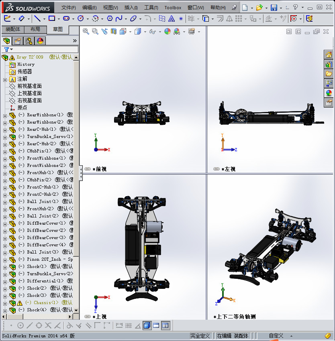Select the Sketch tool icon
This screenshot has width=335, height=341.
click(x=7, y=19)
